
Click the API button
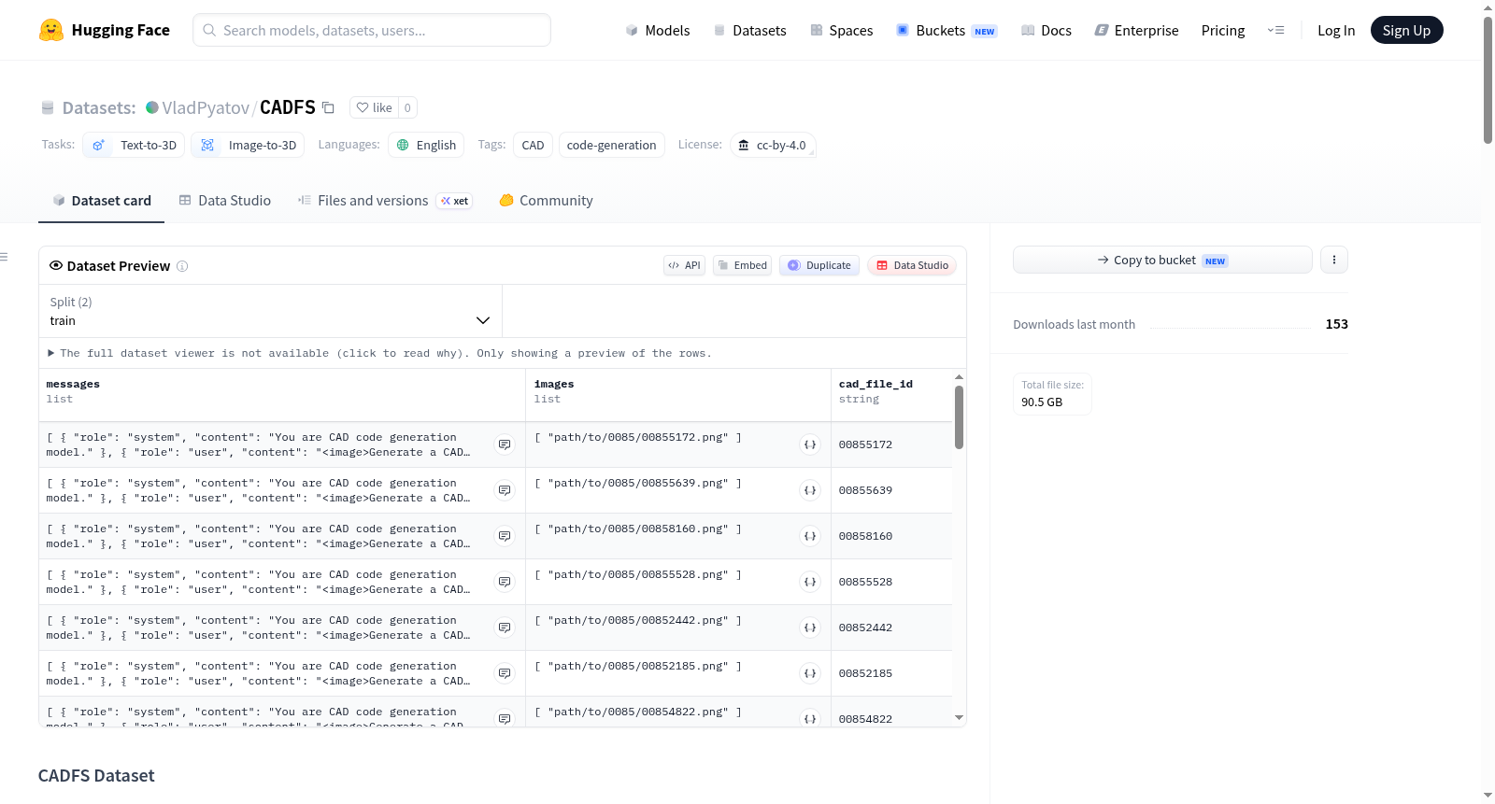pos(684,265)
